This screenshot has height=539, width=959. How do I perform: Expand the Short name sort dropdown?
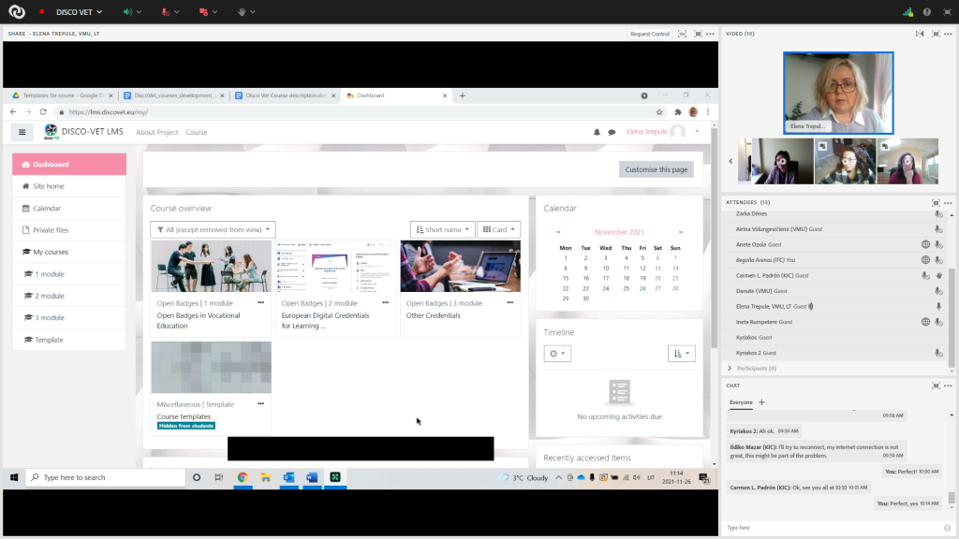click(x=441, y=229)
